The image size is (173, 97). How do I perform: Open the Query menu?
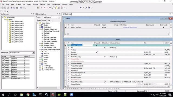click(x=29, y=4)
